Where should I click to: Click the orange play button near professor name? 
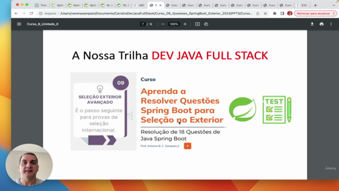188,146
